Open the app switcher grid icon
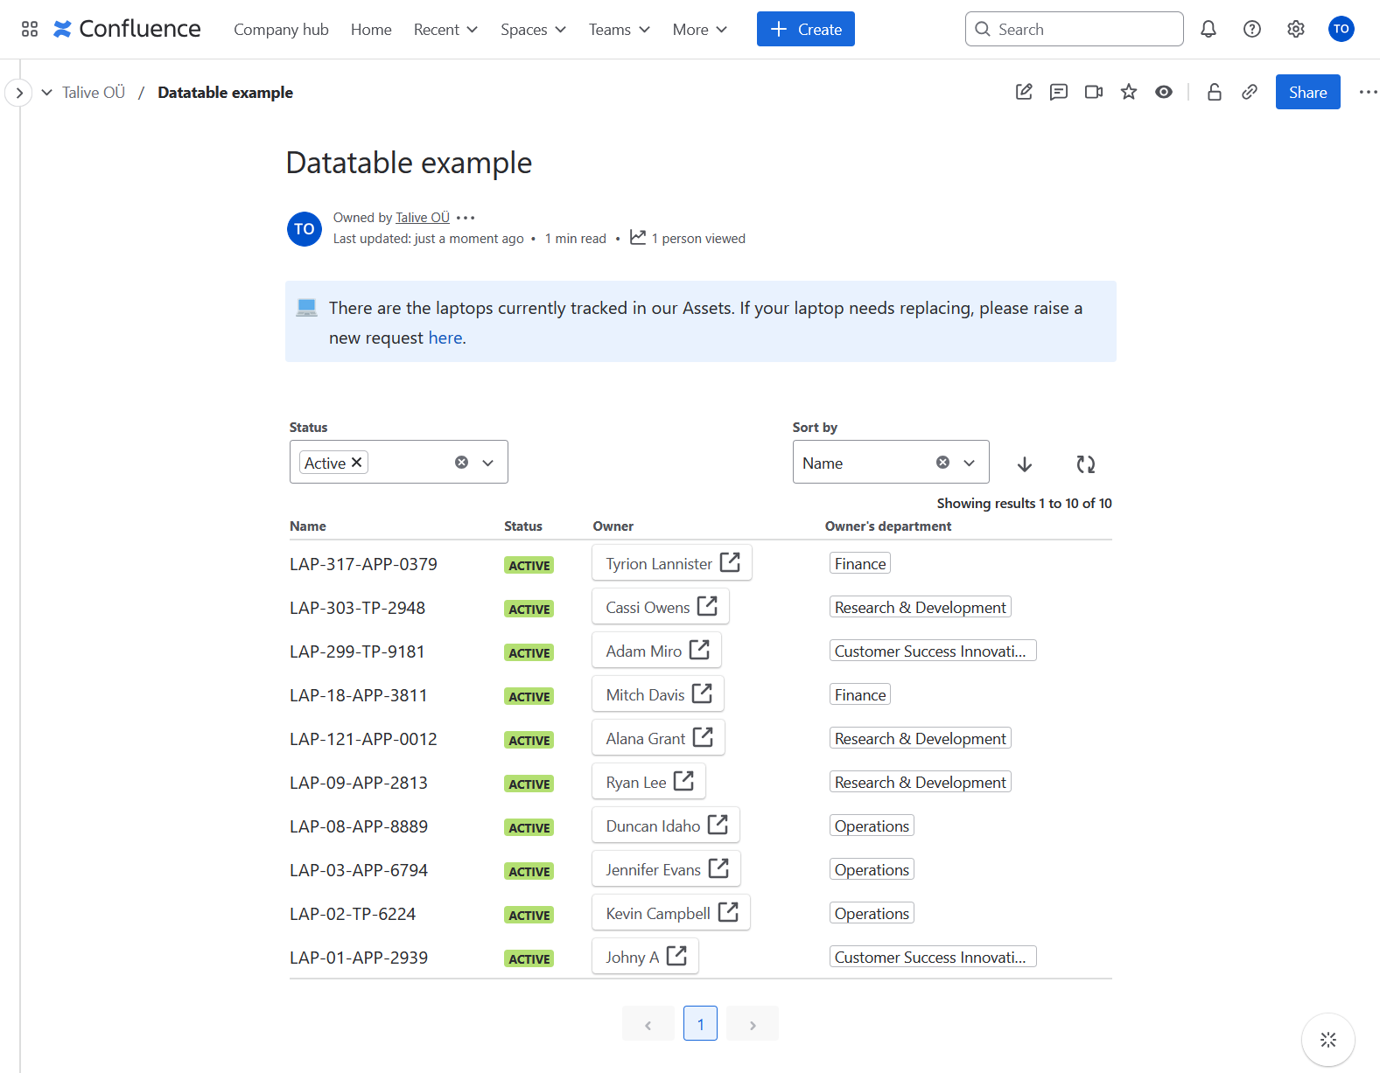The height and width of the screenshot is (1073, 1380). tap(30, 29)
